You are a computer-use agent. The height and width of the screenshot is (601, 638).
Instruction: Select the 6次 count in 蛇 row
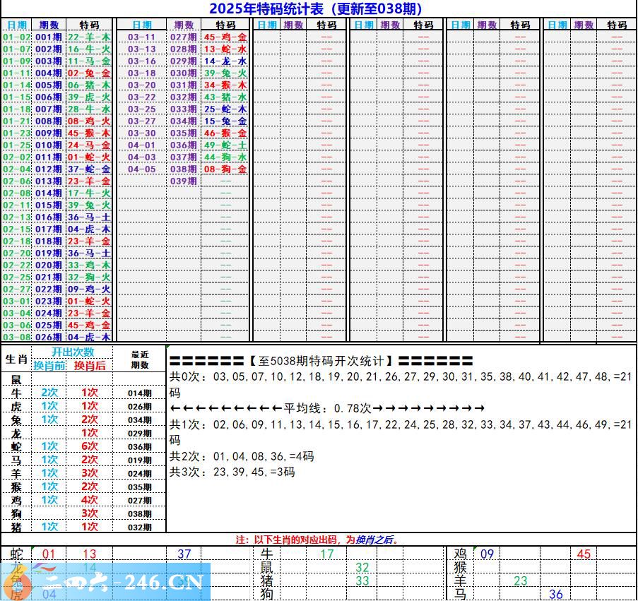coord(90,446)
